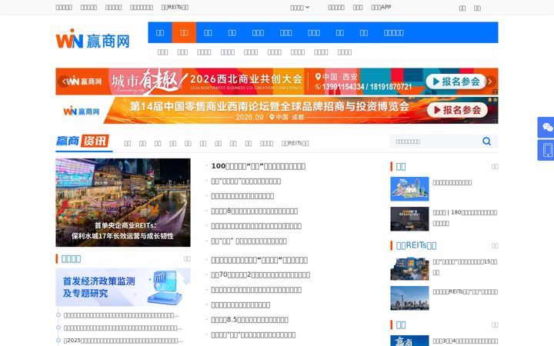Go to previous banner with left arrow
This screenshot has width=554, height=346.
(x=64, y=82)
